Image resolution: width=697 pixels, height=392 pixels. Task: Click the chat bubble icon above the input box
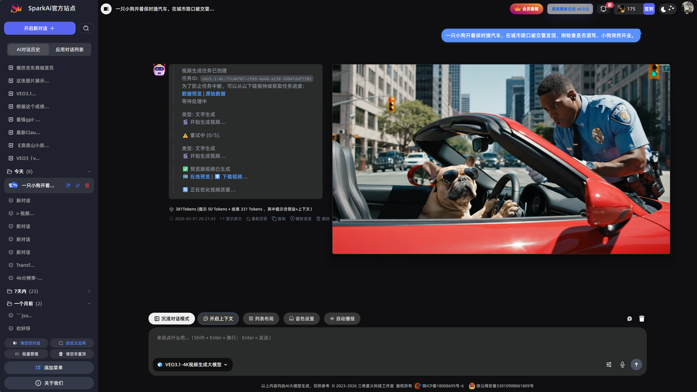pos(630,318)
